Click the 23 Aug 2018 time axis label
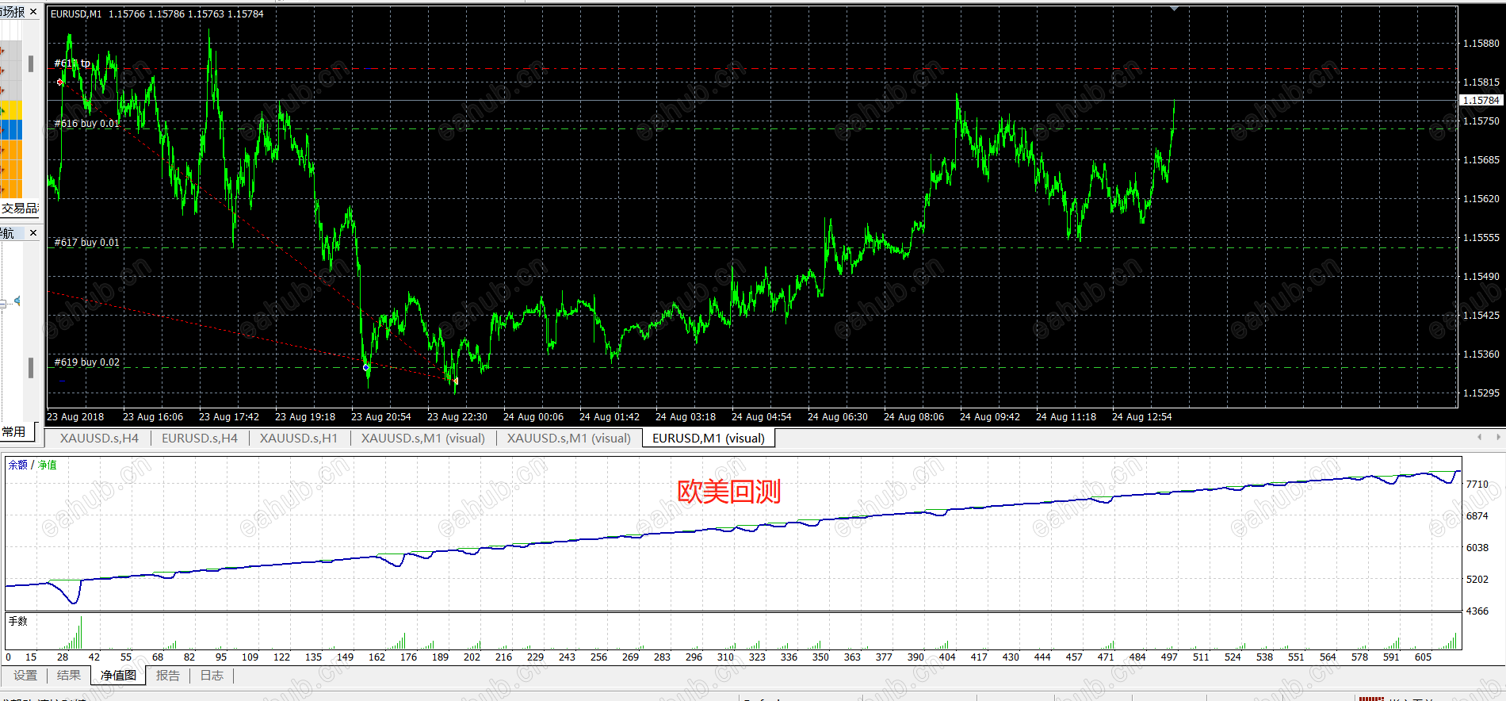 coord(75,417)
